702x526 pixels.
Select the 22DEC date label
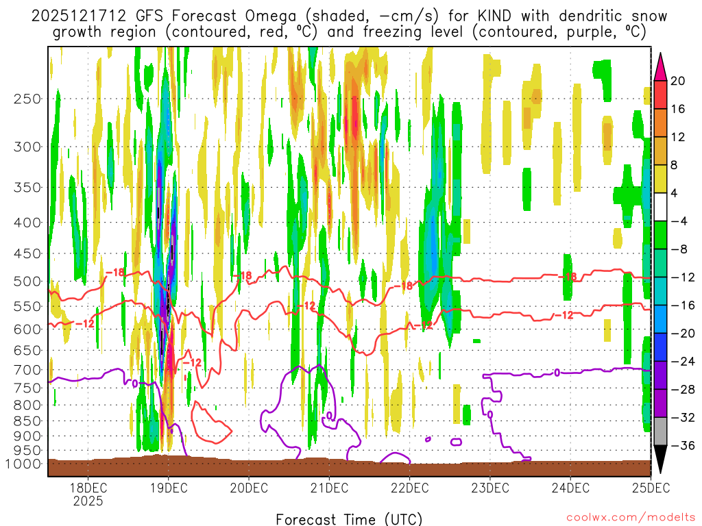pyautogui.click(x=410, y=488)
